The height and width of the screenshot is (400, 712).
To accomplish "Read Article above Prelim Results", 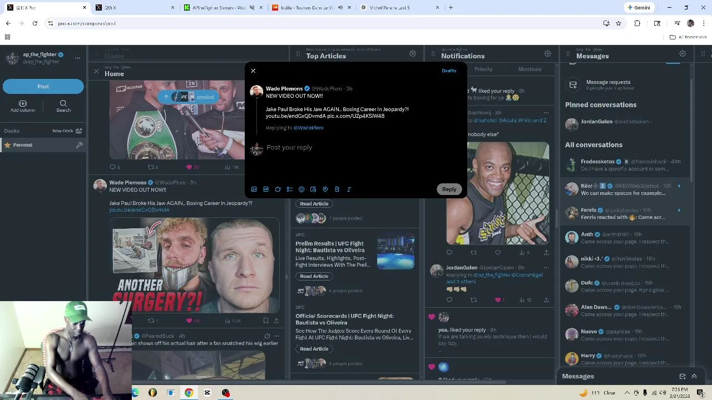I will pos(314,204).
